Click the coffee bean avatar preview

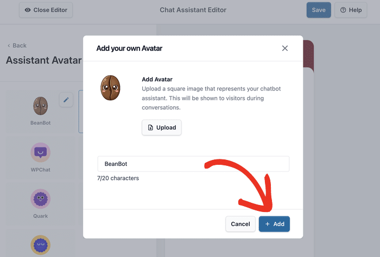(x=110, y=87)
